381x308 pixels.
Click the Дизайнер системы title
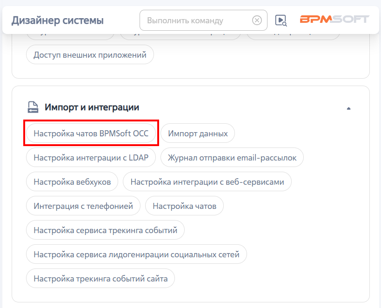[58, 20]
